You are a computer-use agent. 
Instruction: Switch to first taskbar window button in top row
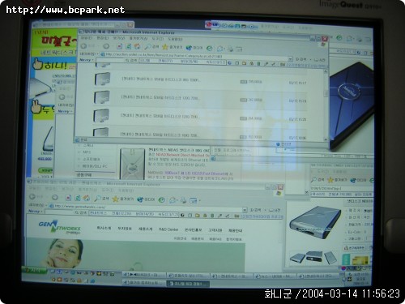(143, 275)
